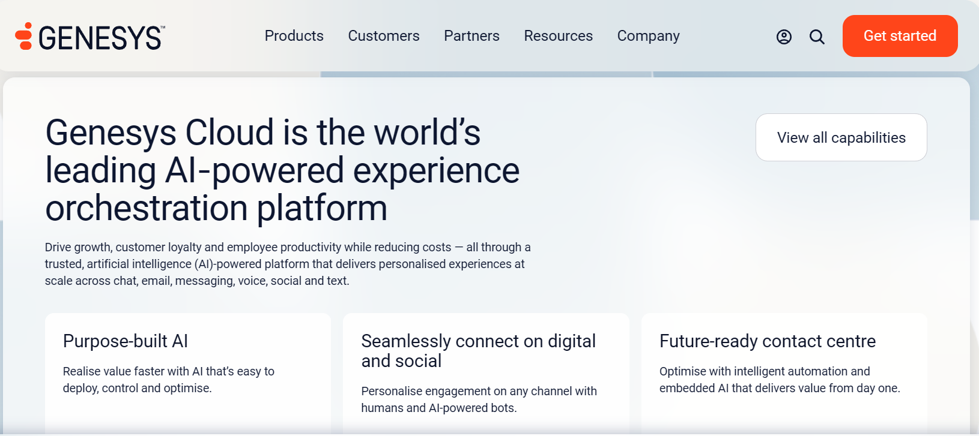Open the Products menu
This screenshot has height=436, width=979.
pos(294,36)
